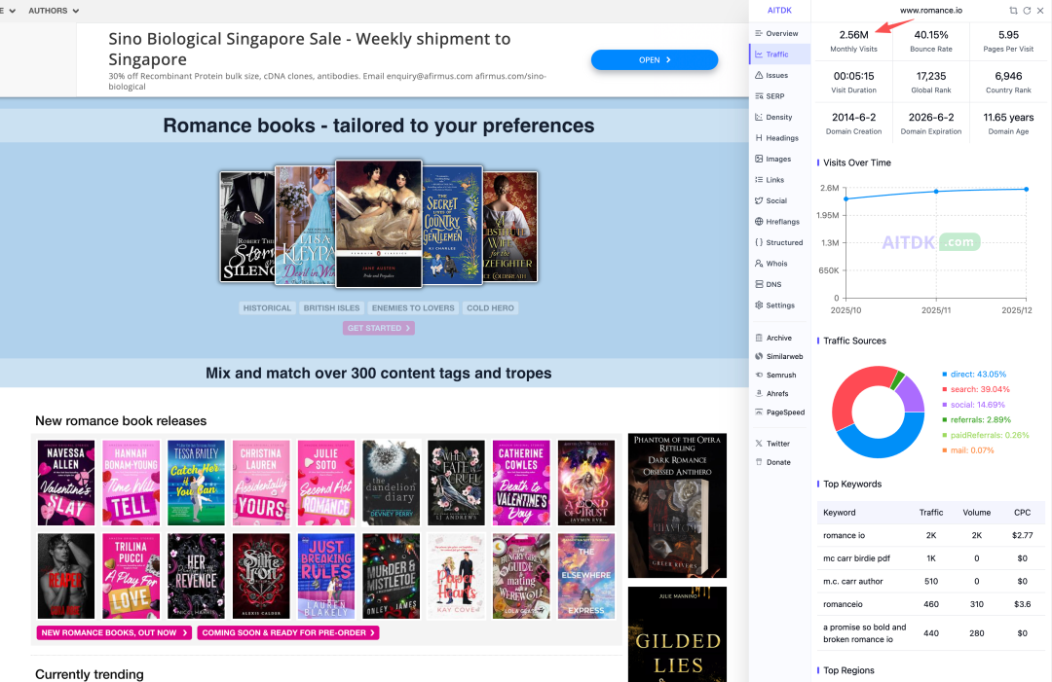1052x682 pixels.
Task: Open Tessa Bailey Catch Her If You Can cover
Action: [x=196, y=483]
